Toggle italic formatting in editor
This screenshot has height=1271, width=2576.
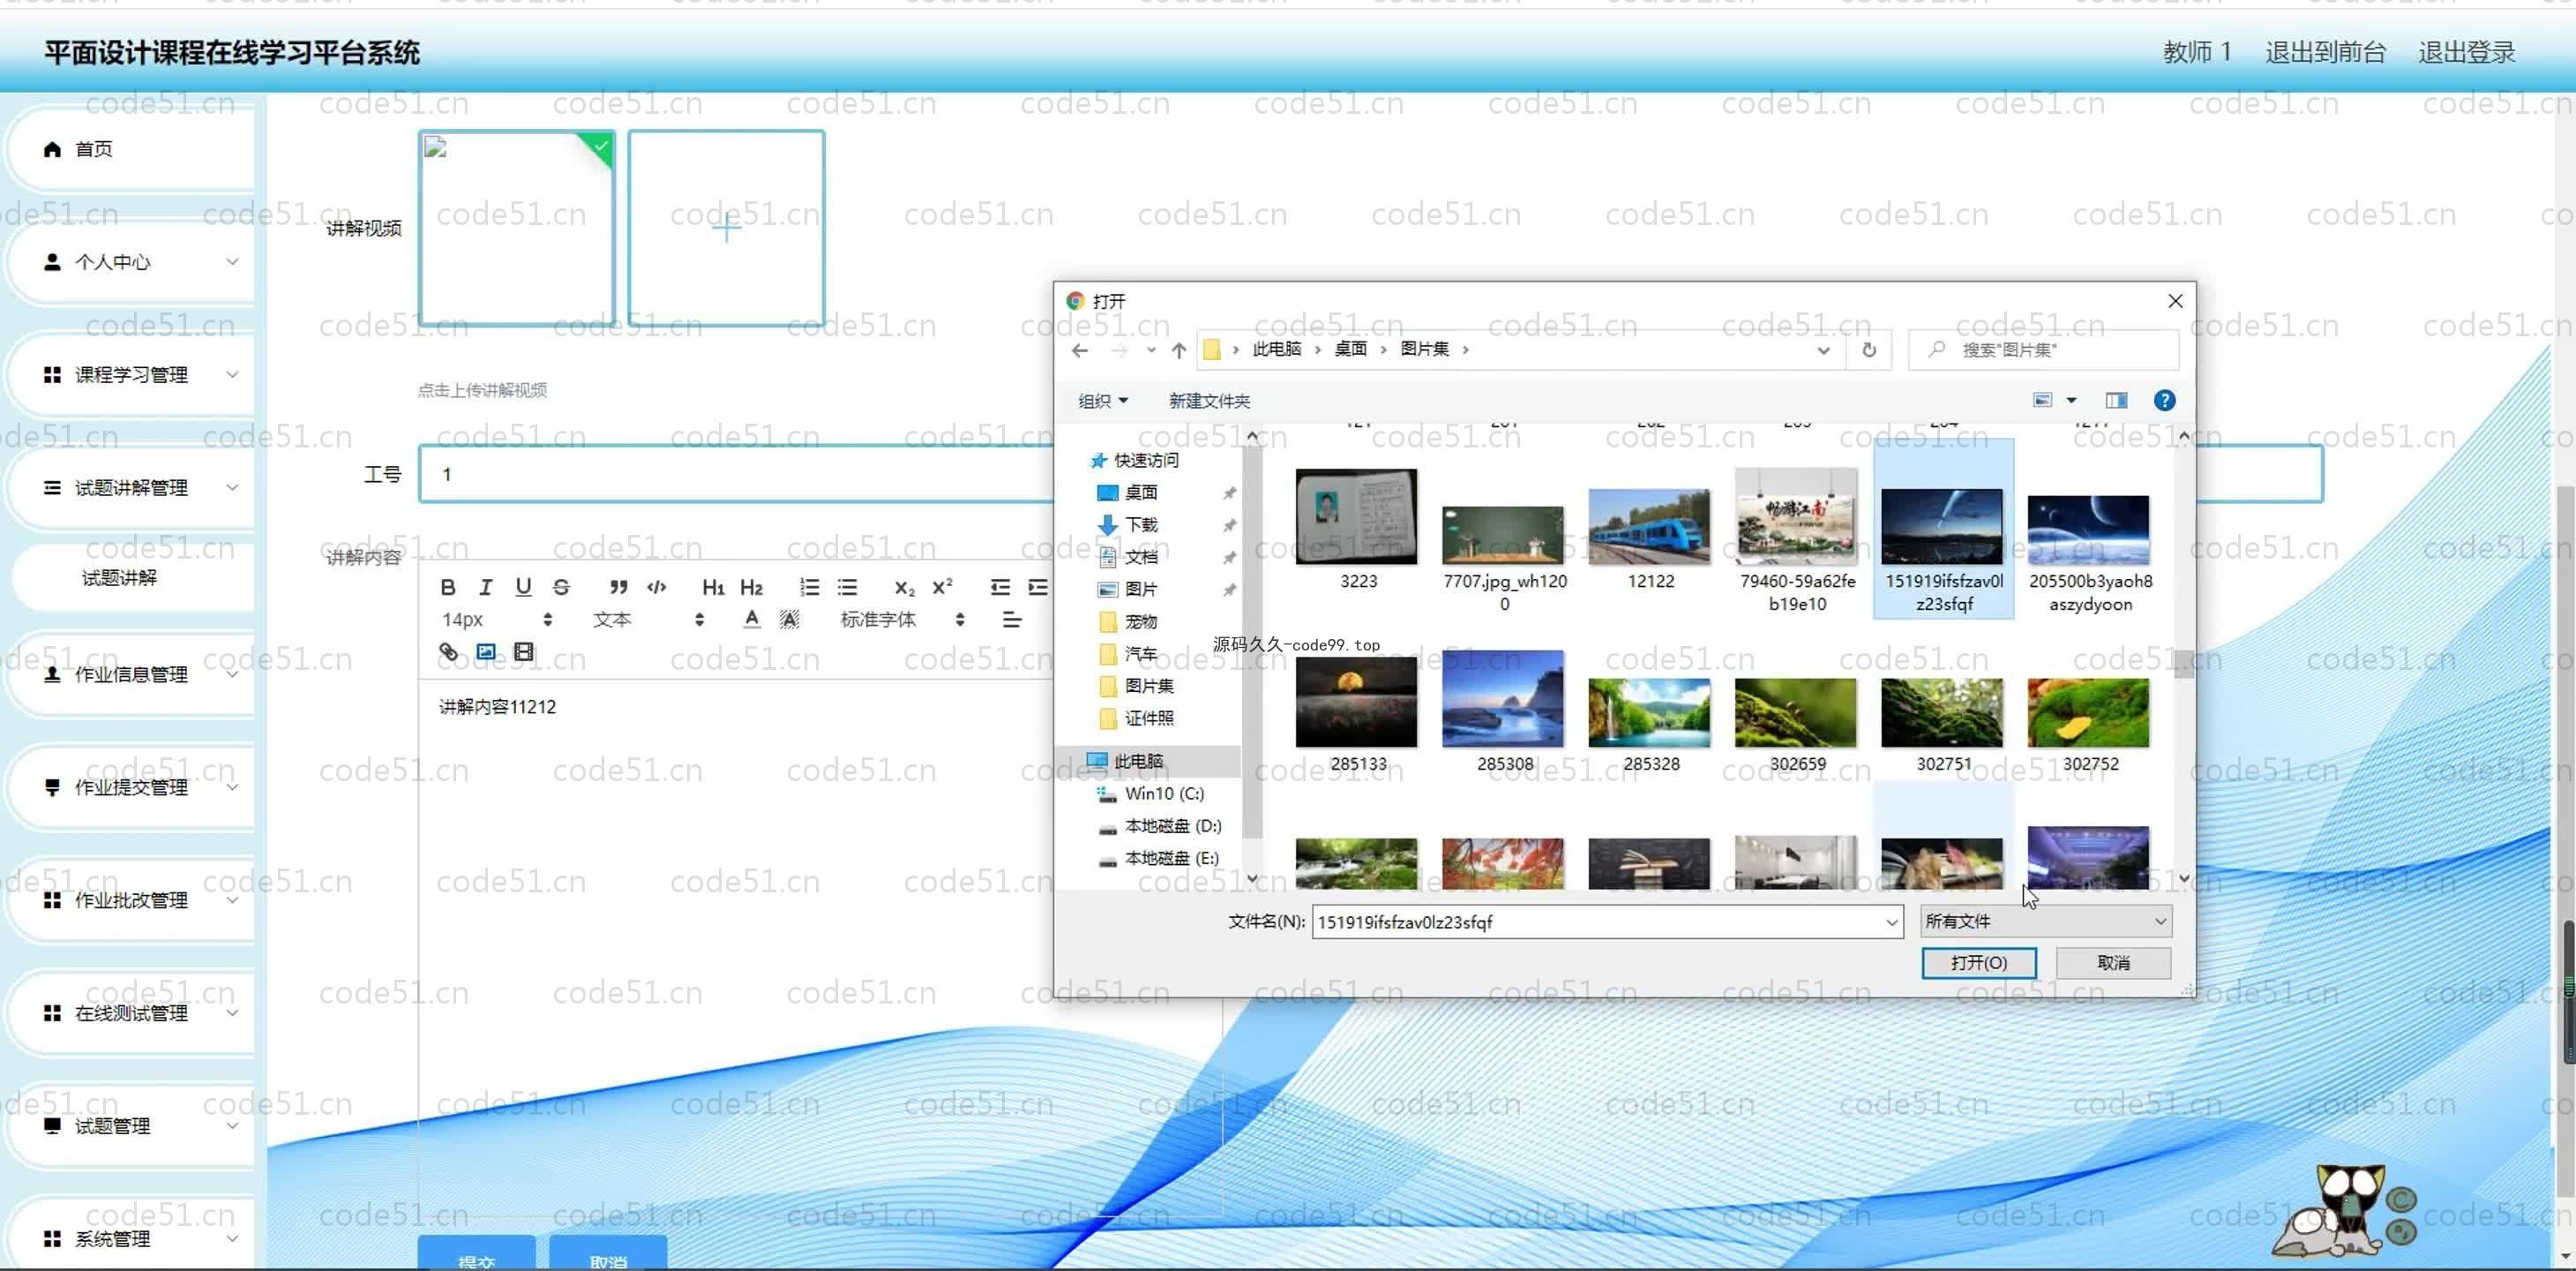tap(485, 588)
